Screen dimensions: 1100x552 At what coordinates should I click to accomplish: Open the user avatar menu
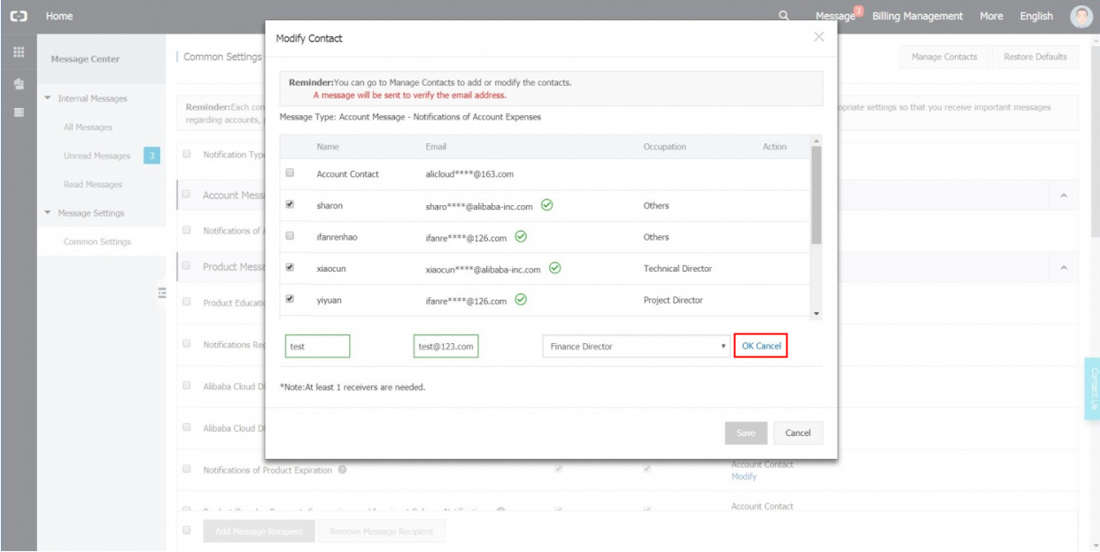tap(1081, 16)
